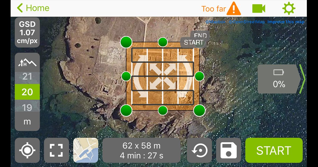Tap the grid center move arrows

(163, 76)
